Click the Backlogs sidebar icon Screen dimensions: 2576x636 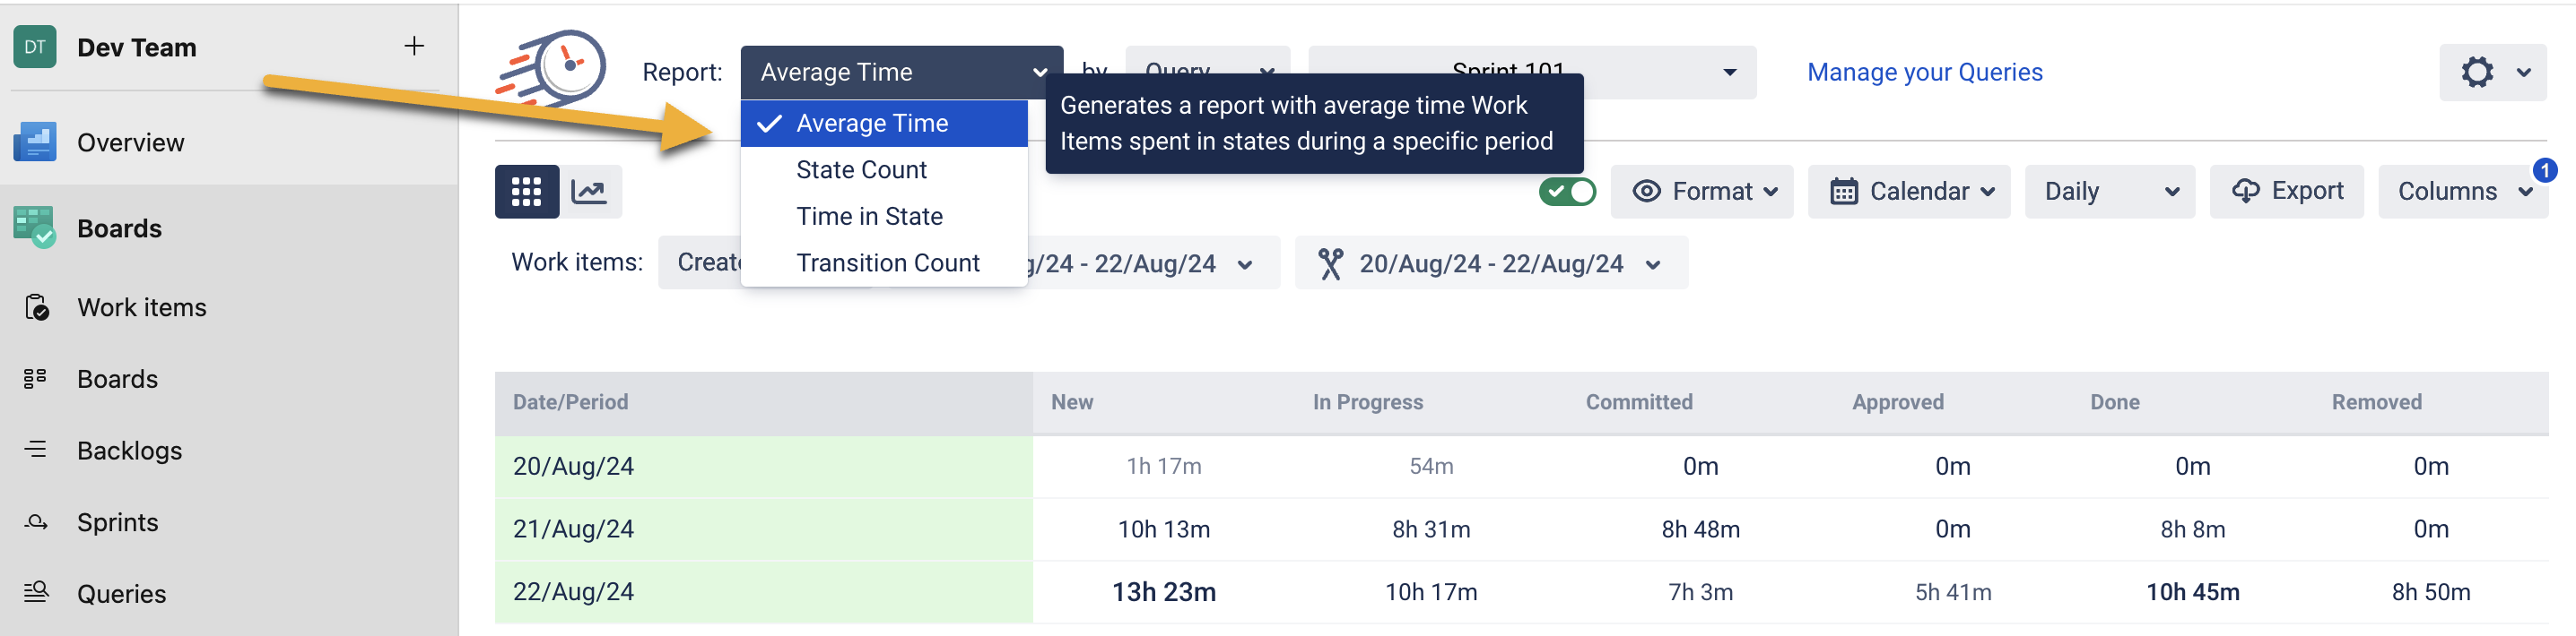point(36,451)
